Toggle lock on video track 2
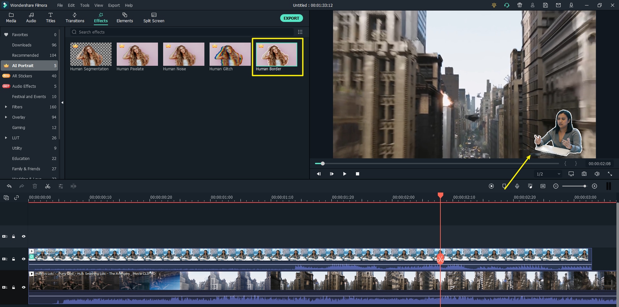This screenshot has width=619, height=307. point(14,259)
